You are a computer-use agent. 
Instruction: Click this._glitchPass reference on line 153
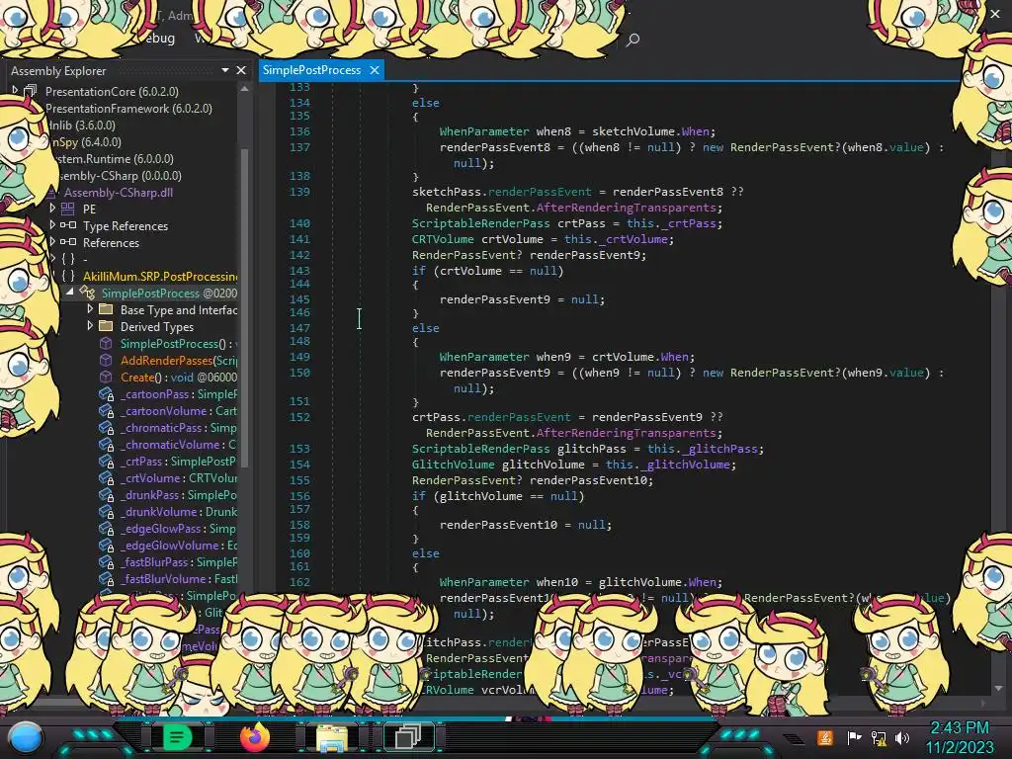click(x=703, y=449)
